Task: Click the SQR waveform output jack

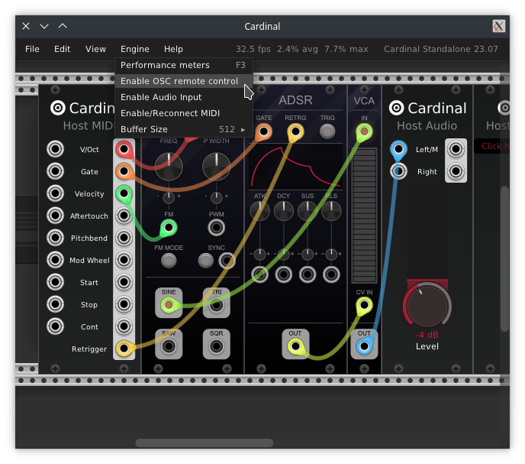Action: tap(217, 347)
